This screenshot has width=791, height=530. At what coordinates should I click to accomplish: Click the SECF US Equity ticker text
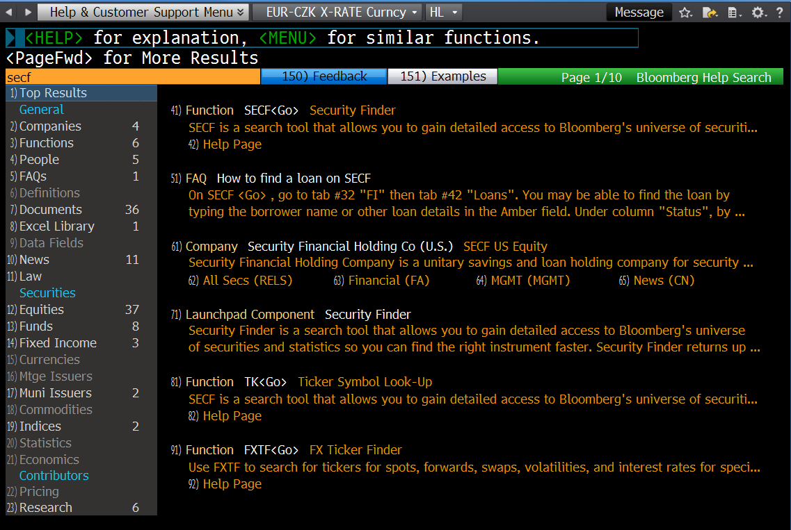(x=505, y=247)
